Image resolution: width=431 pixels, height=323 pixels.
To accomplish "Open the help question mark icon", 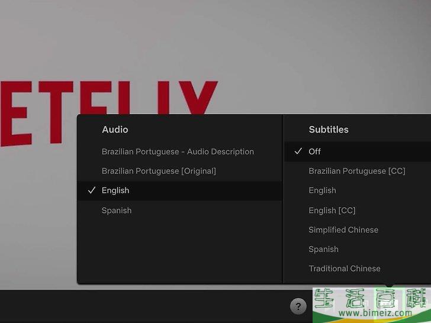I will tap(298, 306).
